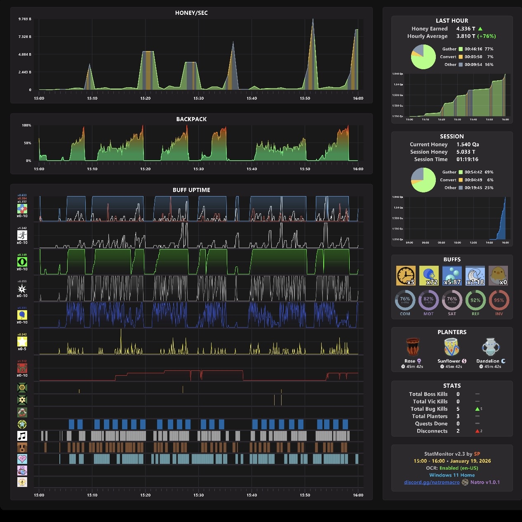Click the green focus eye buff icon

(22, 262)
